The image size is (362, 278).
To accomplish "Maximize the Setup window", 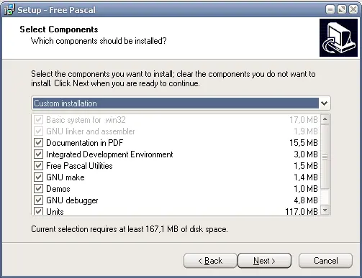I will (342, 9).
